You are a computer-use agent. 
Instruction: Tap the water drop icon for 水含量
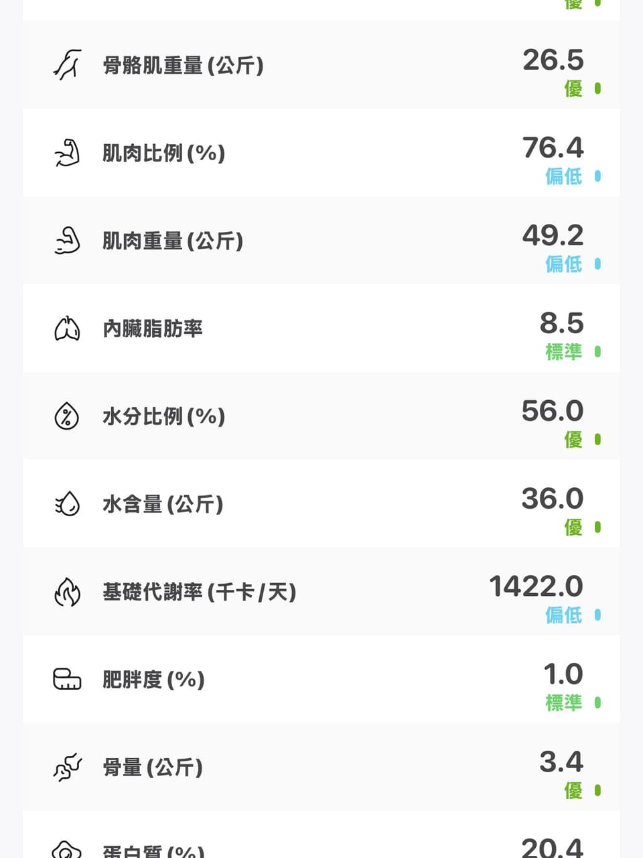67,504
